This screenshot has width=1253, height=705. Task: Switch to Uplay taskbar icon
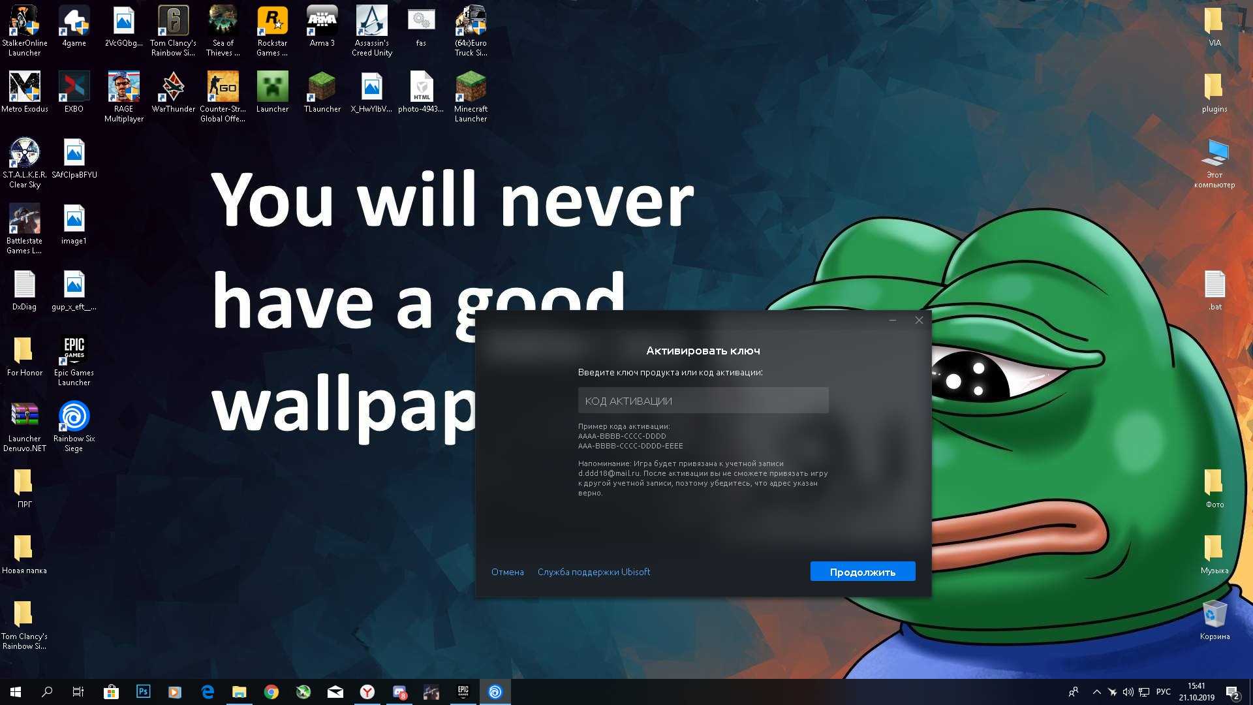point(495,692)
